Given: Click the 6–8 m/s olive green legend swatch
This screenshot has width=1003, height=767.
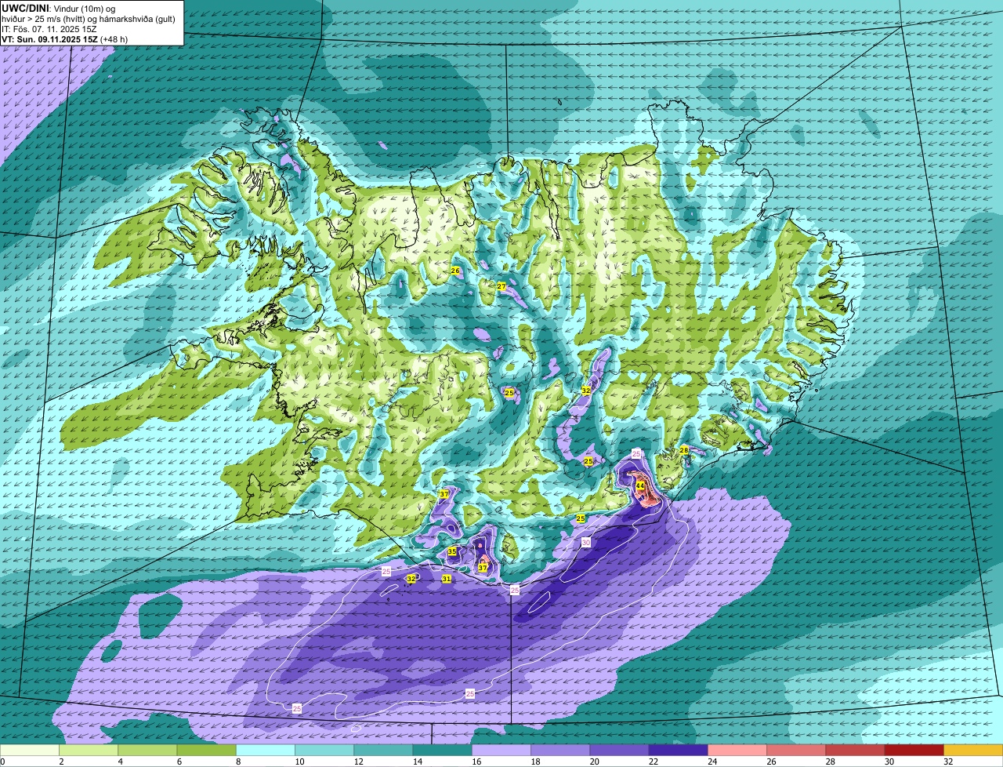Looking at the screenshot, I should coord(206,751).
